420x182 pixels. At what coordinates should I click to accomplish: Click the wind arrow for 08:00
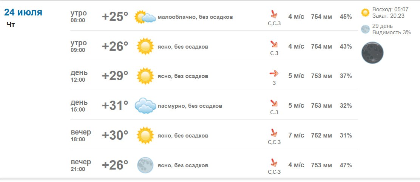tap(274, 14)
